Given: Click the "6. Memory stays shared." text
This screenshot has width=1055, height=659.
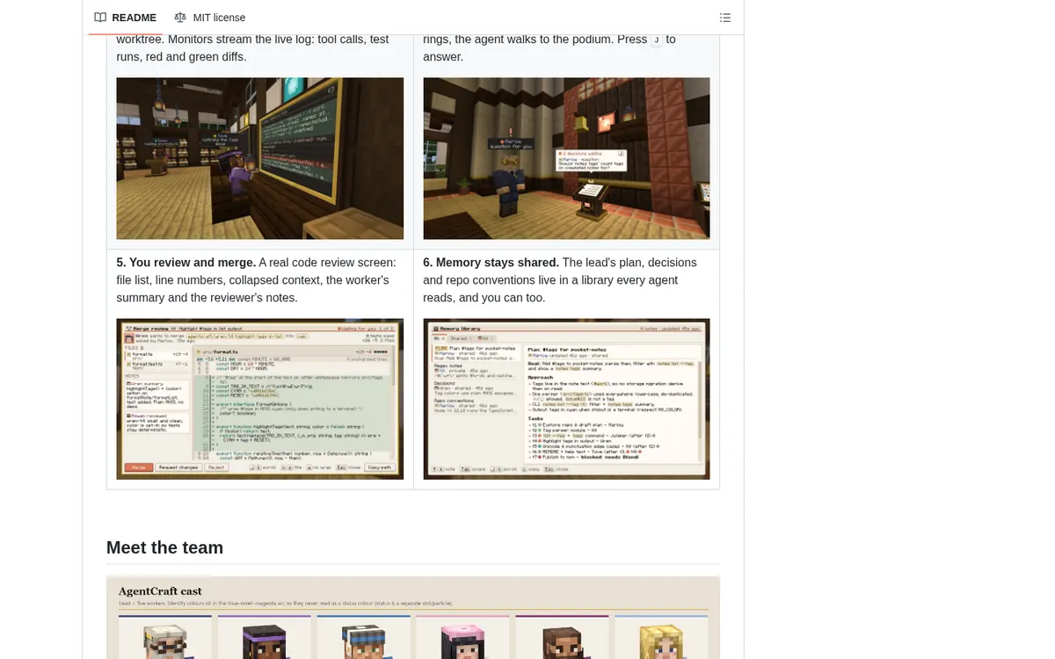Looking at the screenshot, I should (491, 263).
